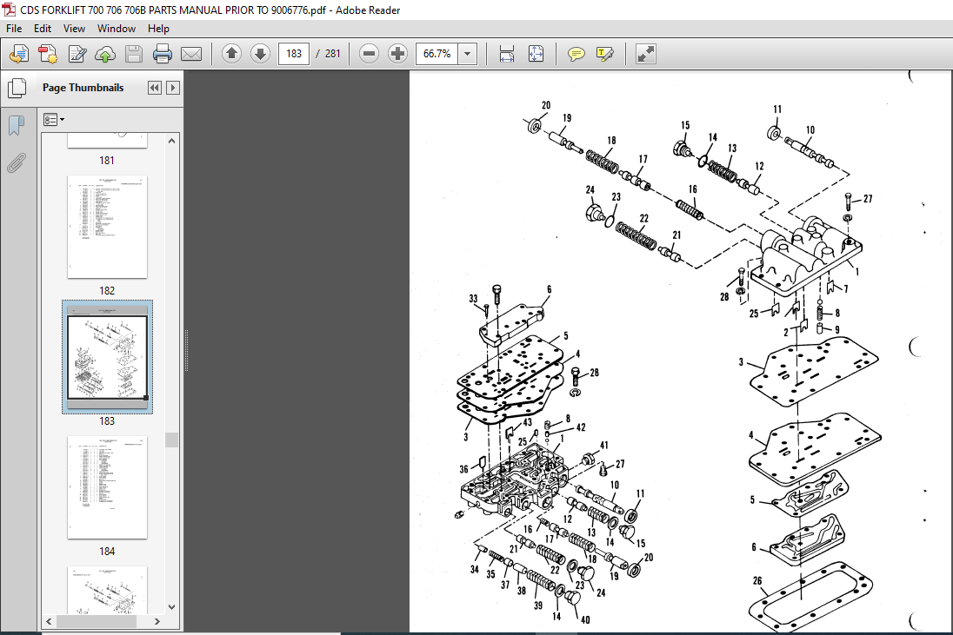The height and width of the screenshot is (635, 953).
Task: Open the thumbnails options dropdown menu
Action: 54,120
